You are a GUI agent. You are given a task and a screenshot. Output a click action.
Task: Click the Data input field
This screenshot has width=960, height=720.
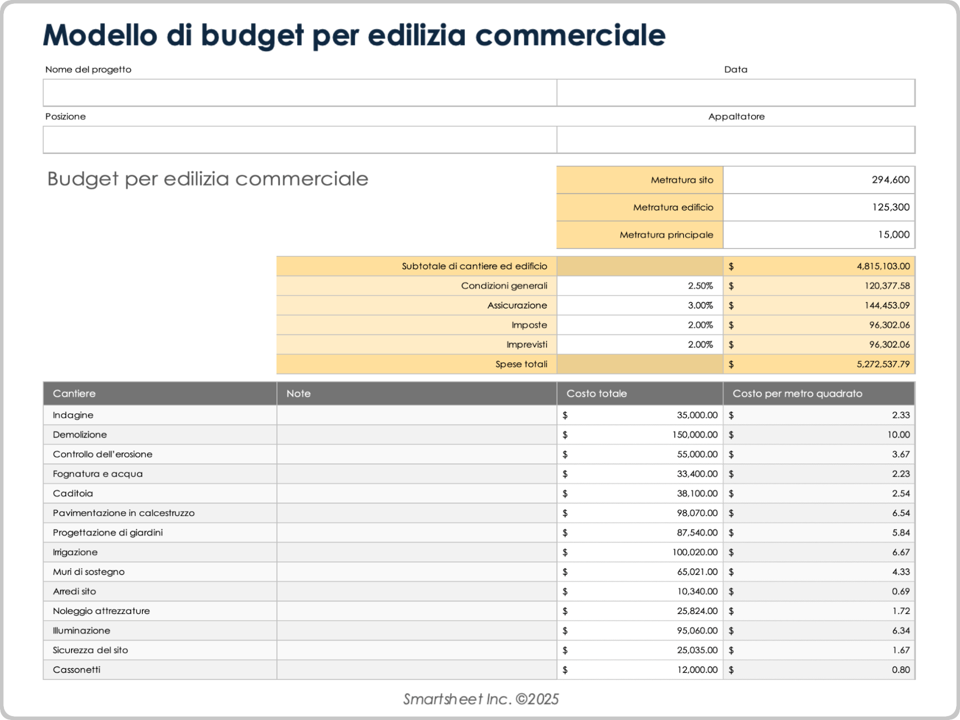[735, 92]
